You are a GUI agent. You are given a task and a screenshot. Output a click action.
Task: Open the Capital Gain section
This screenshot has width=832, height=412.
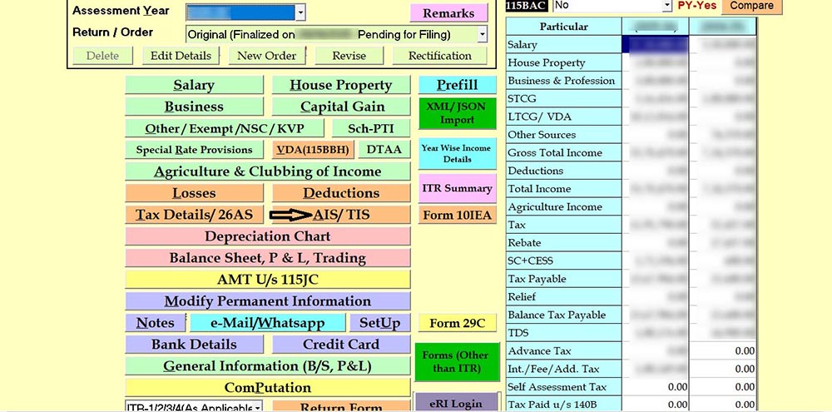pyautogui.click(x=342, y=107)
